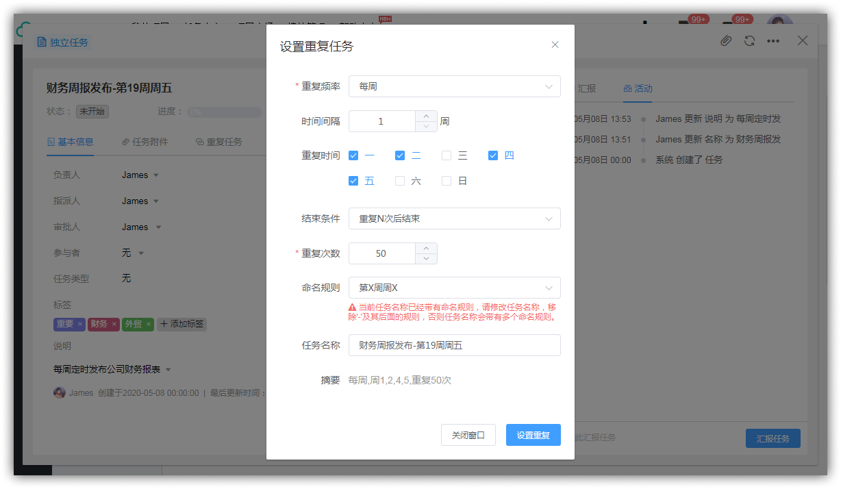Increase 重复次数 with the up arrow

[x=426, y=248]
